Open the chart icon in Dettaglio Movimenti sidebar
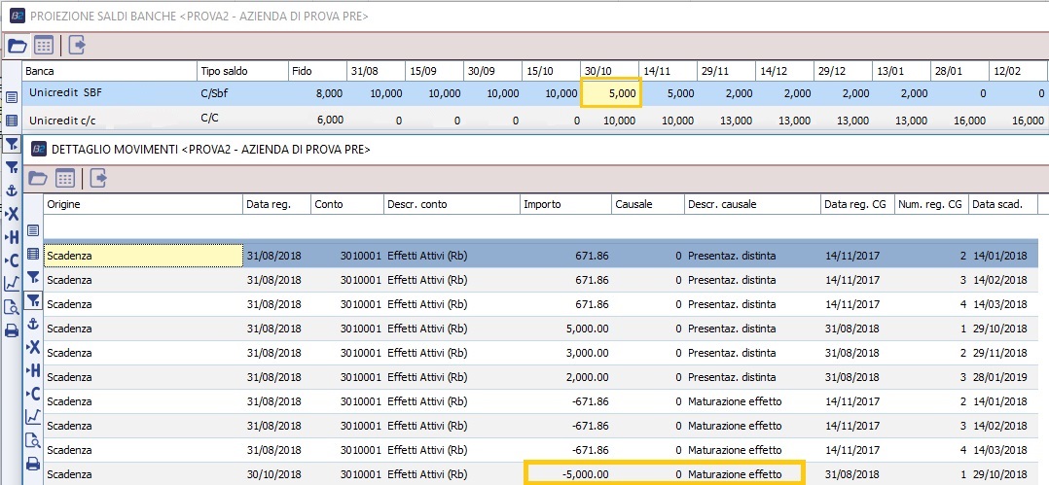The width and height of the screenshot is (1049, 485). click(33, 417)
